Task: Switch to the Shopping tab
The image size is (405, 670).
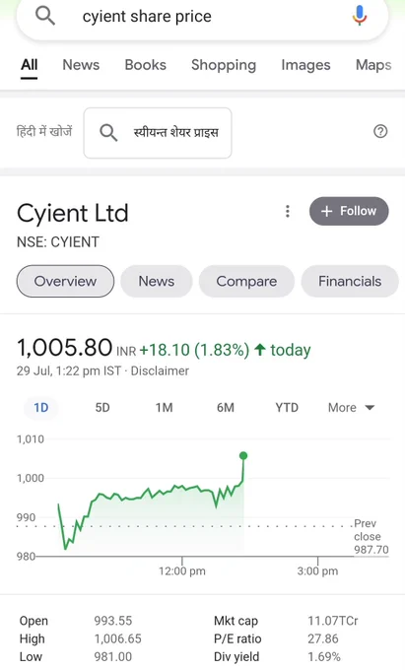Action: point(224,65)
